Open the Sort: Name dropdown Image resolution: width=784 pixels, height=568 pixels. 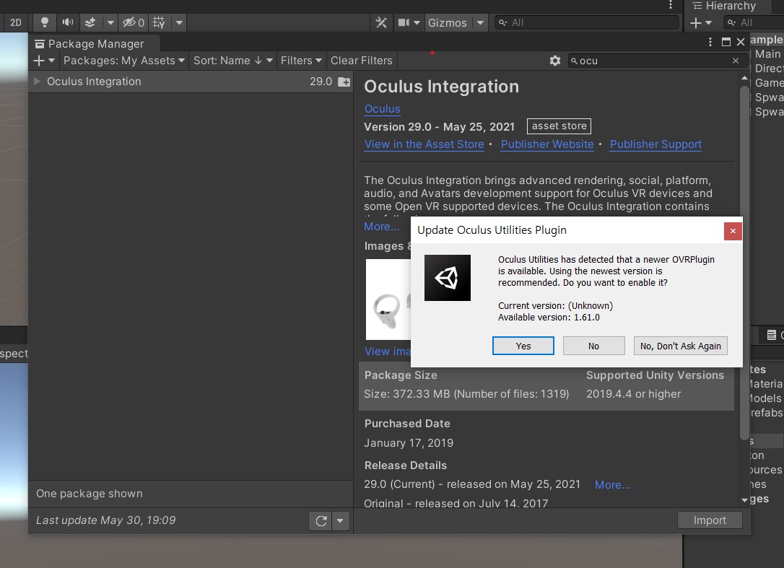click(x=233, y=61)
